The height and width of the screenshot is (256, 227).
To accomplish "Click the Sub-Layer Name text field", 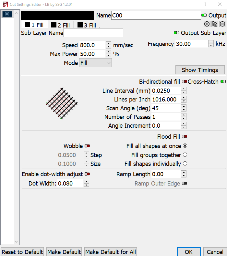I will pyautogui.click(x=93, y=33).
